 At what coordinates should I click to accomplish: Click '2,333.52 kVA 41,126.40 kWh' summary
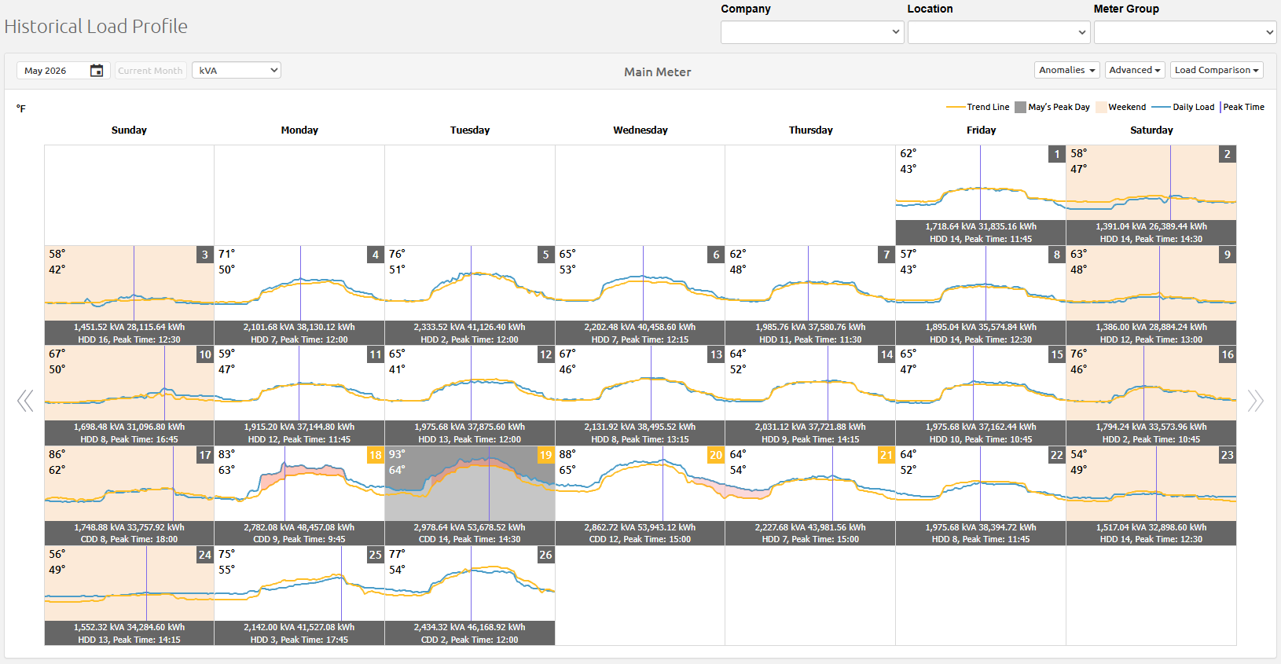470,327
